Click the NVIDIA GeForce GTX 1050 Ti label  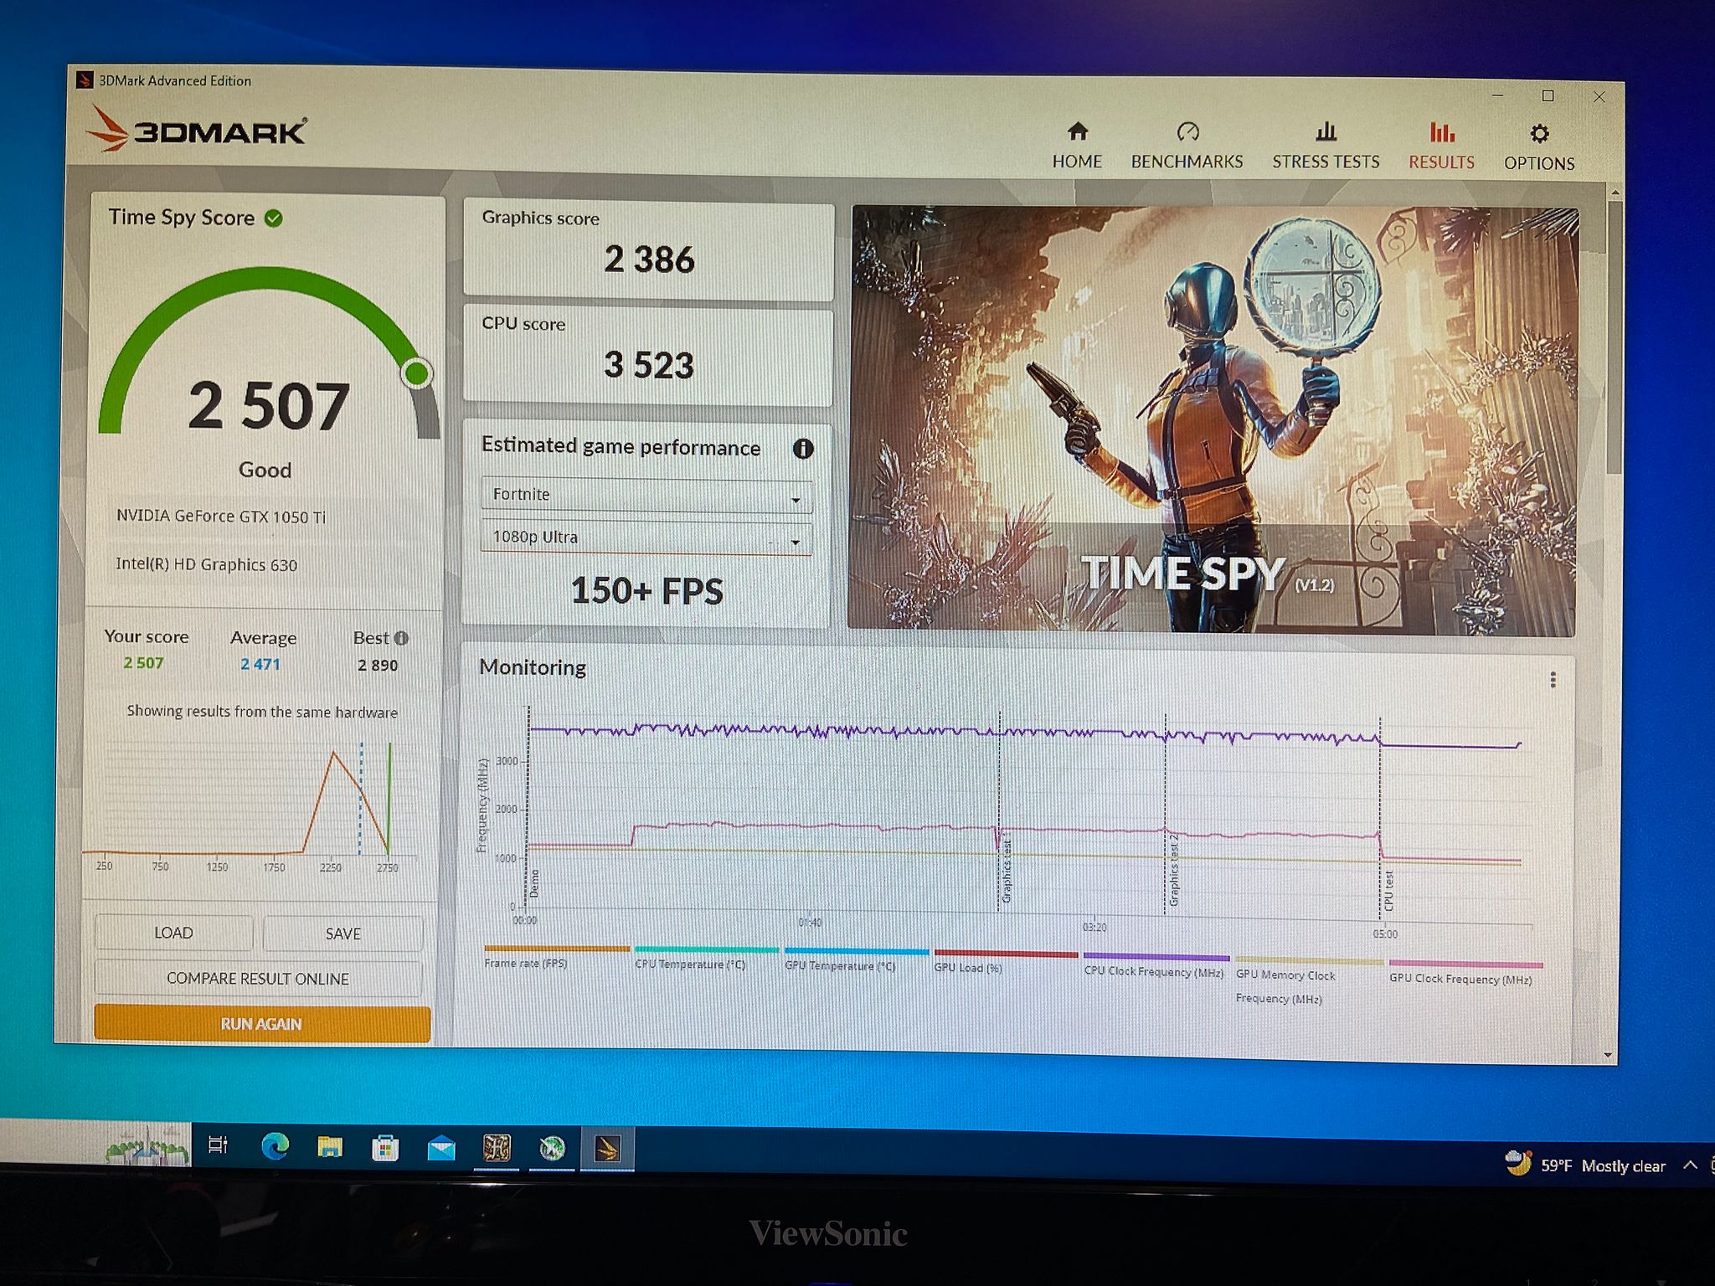(221, 516)
